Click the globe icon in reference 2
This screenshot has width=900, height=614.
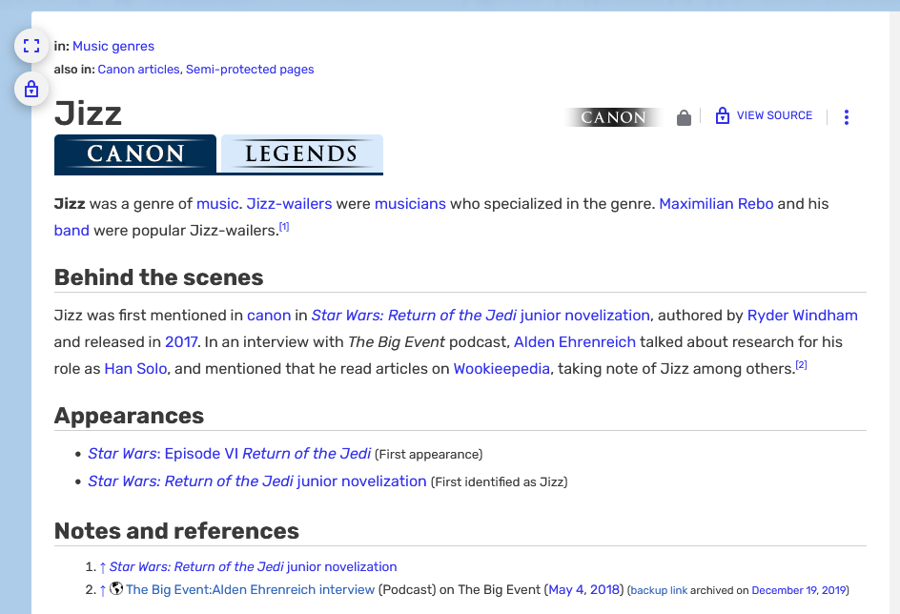point(116,588)
